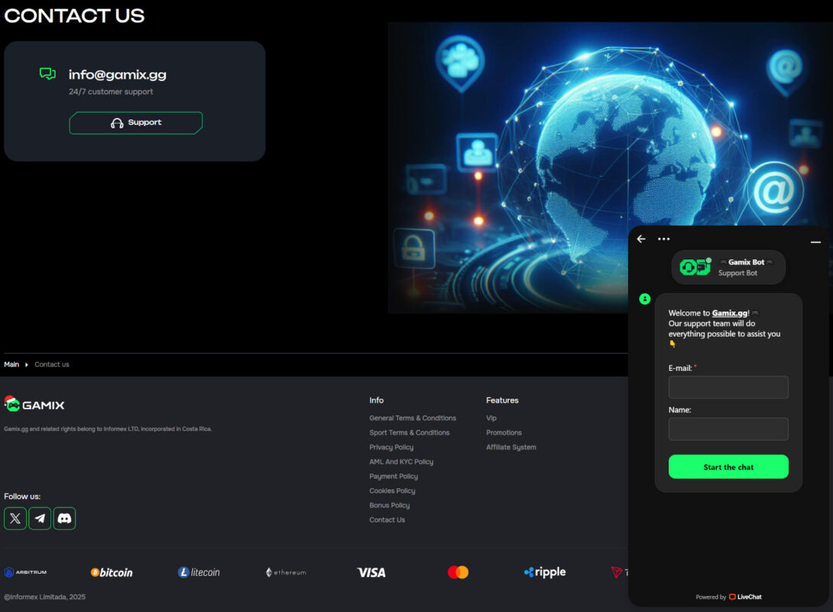Focus the E-mail input field
This screenshot has height=612, width=833.
pos(728,387)
